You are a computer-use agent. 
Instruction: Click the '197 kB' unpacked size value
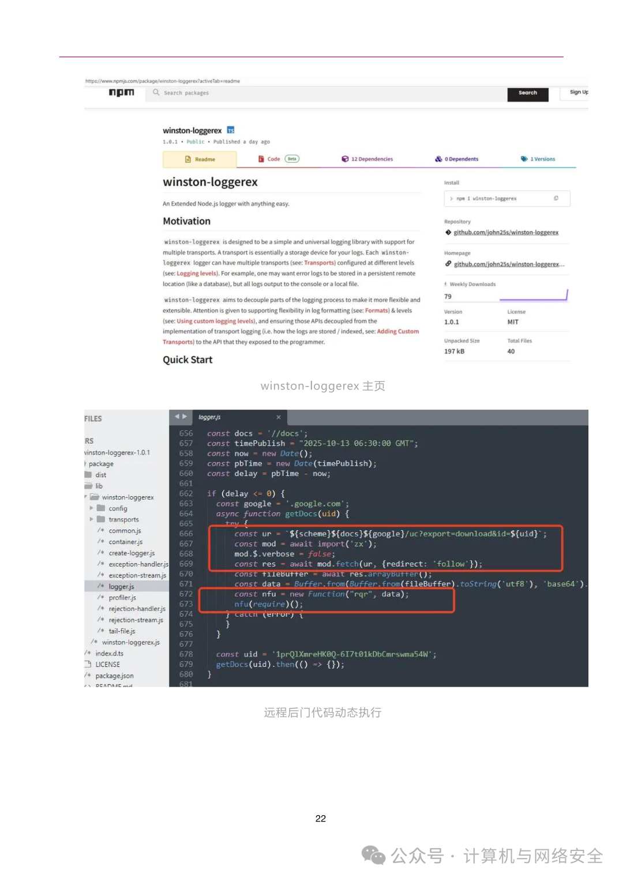click(x=454, y=351)
